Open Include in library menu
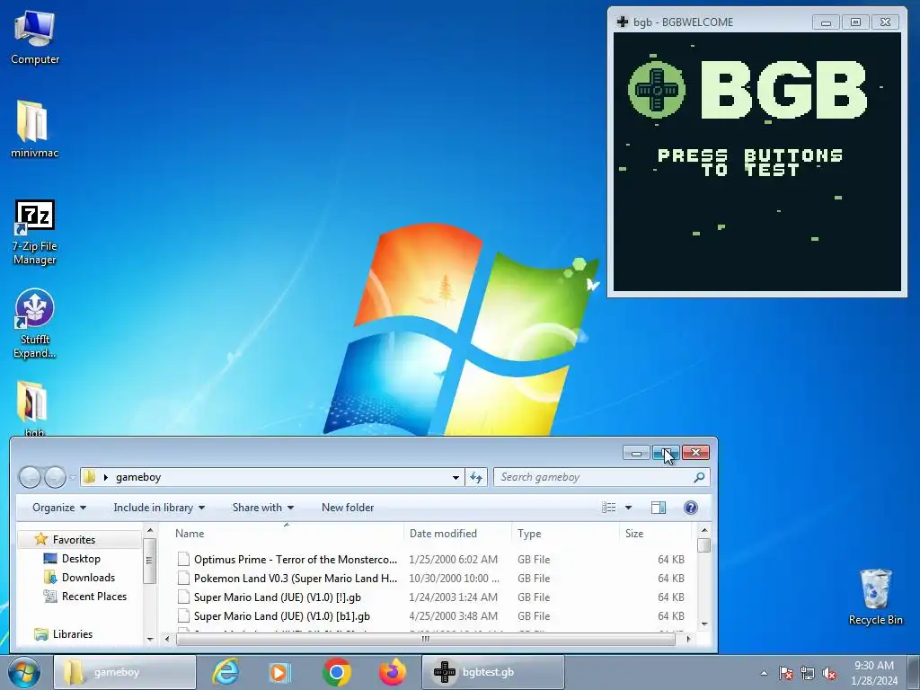The height and width of the screenshot is (690, 920). 159,508
